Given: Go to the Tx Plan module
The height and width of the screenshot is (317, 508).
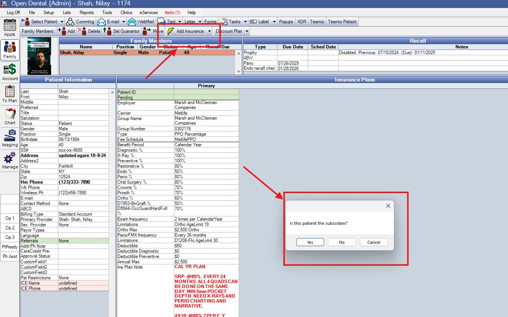Looking at the screenshot, I should (10, 94).
